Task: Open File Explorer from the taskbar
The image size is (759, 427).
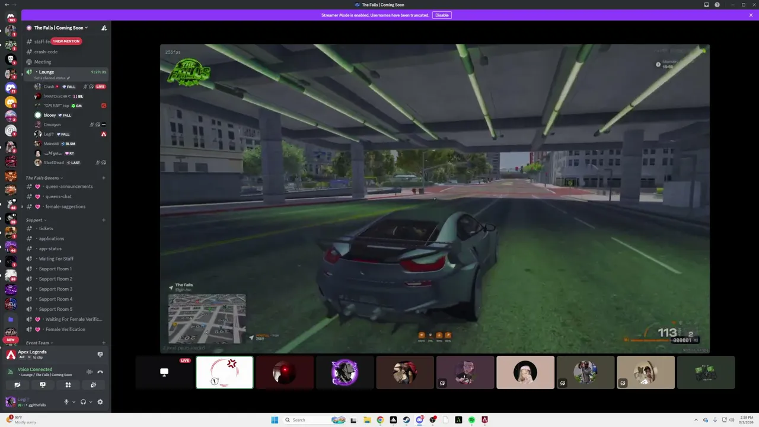Action: (x=367, y=420)
